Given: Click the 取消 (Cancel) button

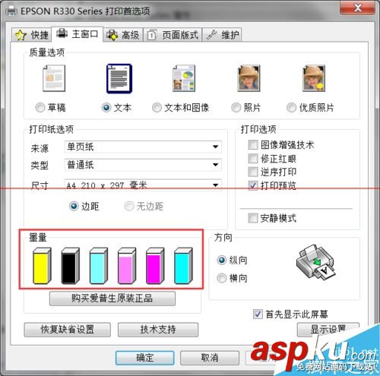Looking at the screenshot, I should pos(210,358).
